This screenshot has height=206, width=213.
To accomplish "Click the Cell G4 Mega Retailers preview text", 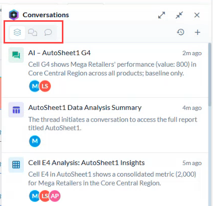I will pos(112,69).
